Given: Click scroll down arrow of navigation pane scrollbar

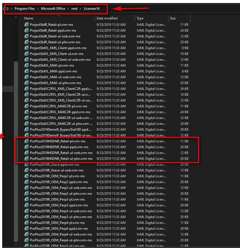Looking at the screenshot, I should click(x=16, y=244).
